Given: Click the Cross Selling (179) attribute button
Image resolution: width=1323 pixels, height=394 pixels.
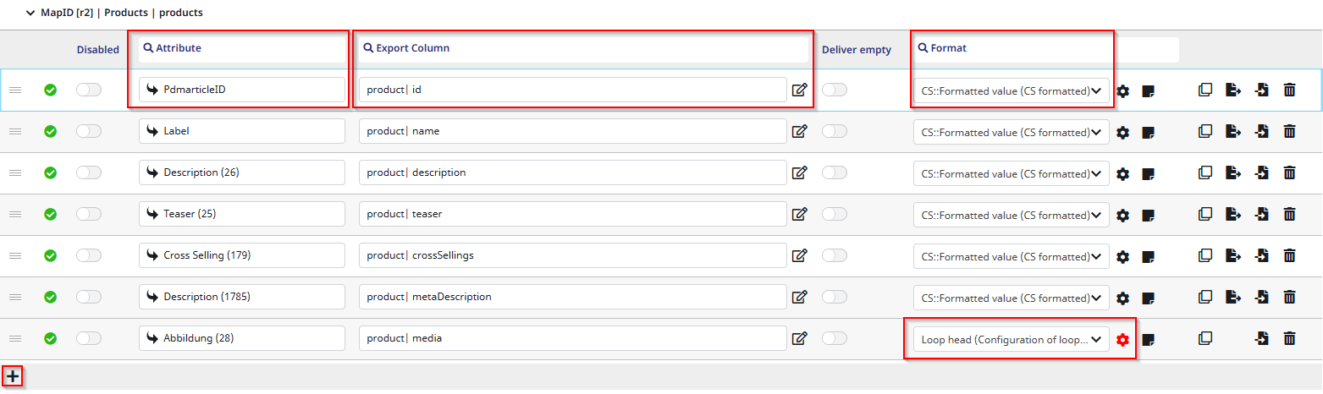Looking at the screenshot, I should click(241, 255).
